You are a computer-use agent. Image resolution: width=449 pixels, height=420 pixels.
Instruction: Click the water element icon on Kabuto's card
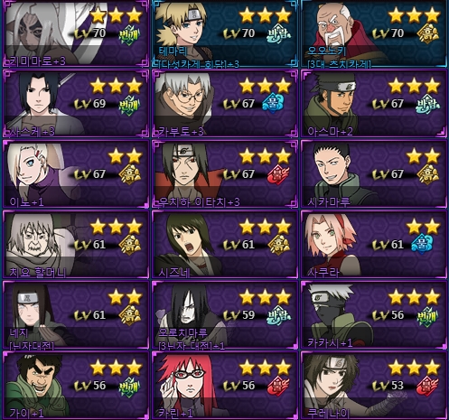pos(273,103)
